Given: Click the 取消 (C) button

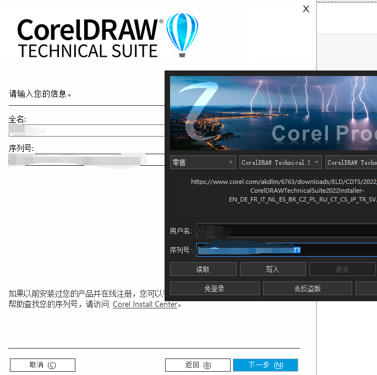Looking at the screenshot, I should 42,365.
